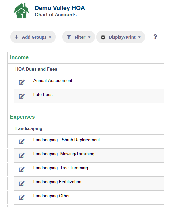The width and height of the screenshot is (170, 207).
Task: Click the green house logo
Action: 21,11
